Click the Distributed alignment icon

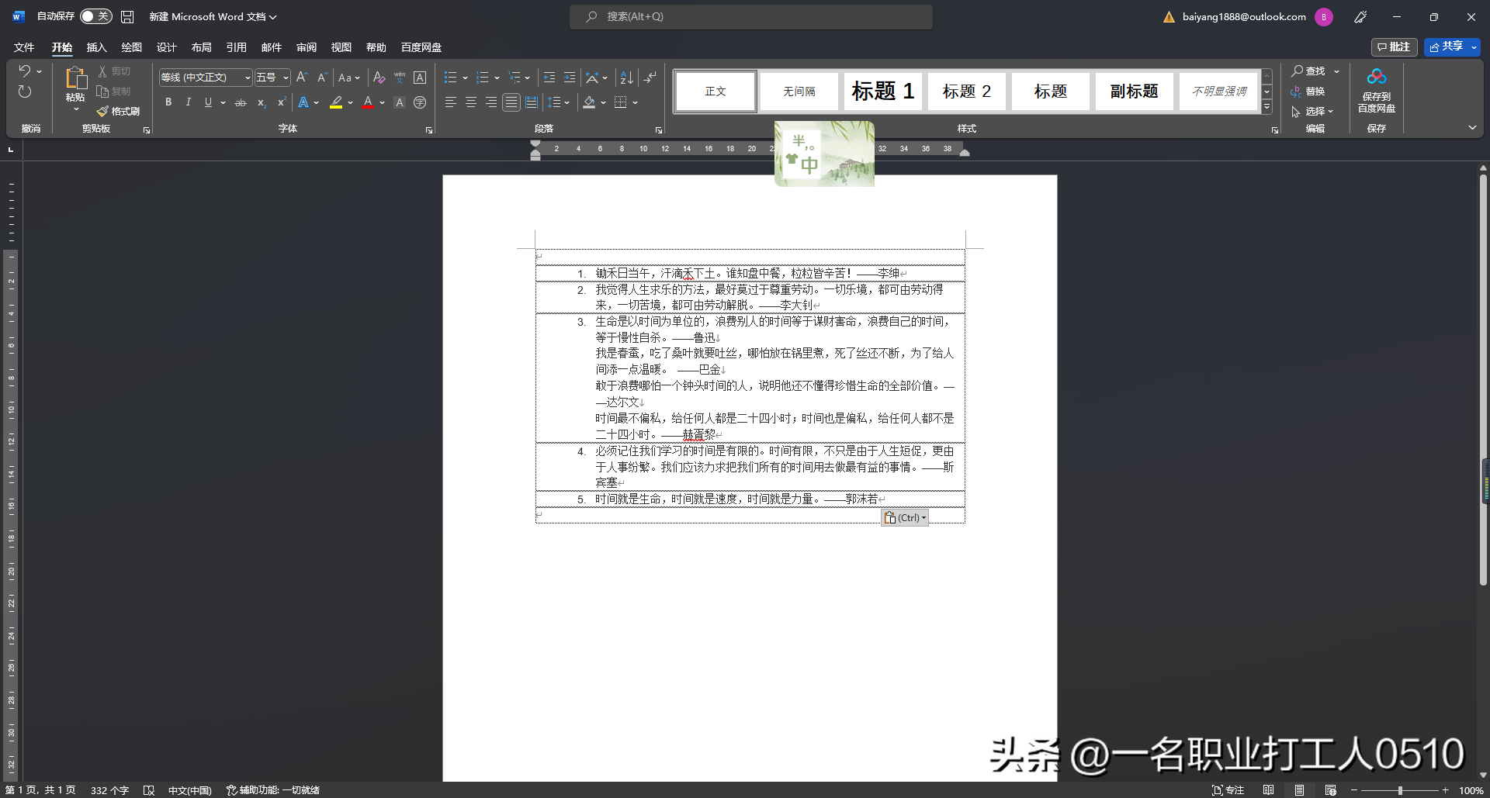point(532,102)
